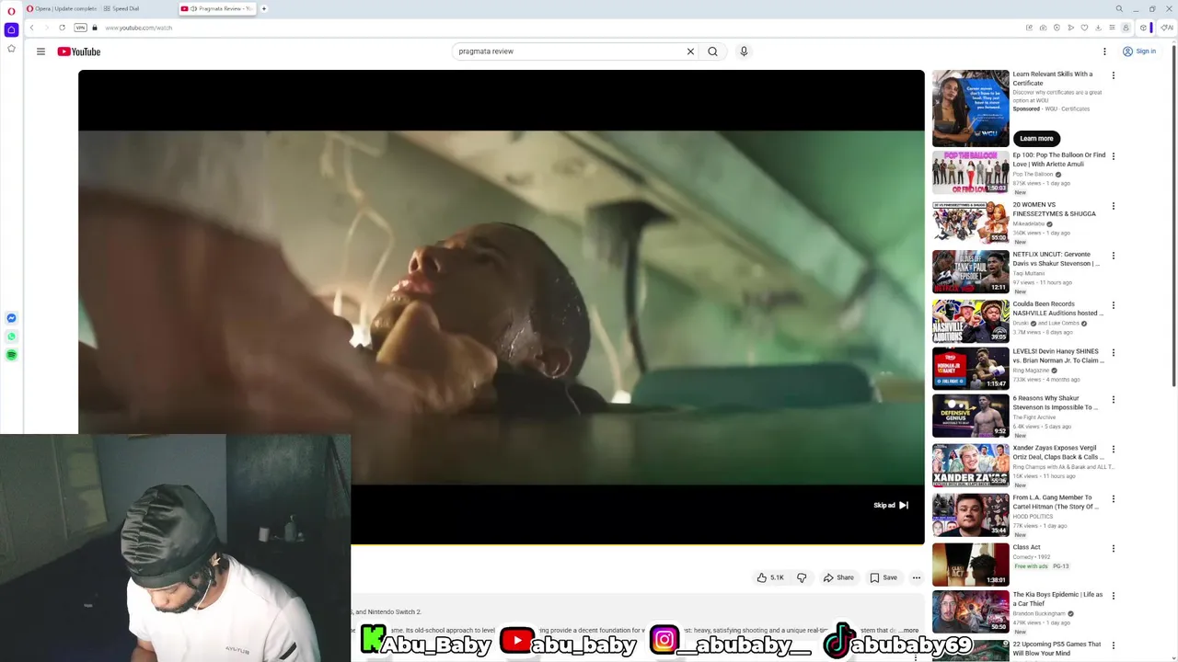The width and height of the screenshot is (1178, 662).
Task: Search tabs with title bar magnifier
Action: [1119, 8]
